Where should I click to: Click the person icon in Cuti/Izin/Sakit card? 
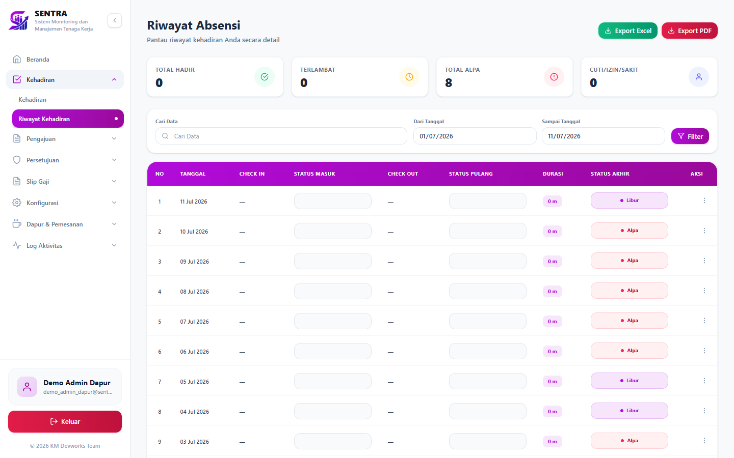pyautogui.click(x=699, y=77)
